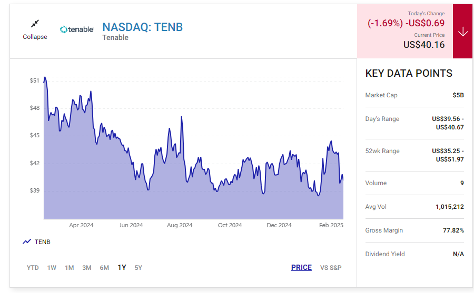Select the 1M time range
Viewport: 474px width, 293px height.
coord(69,268)
